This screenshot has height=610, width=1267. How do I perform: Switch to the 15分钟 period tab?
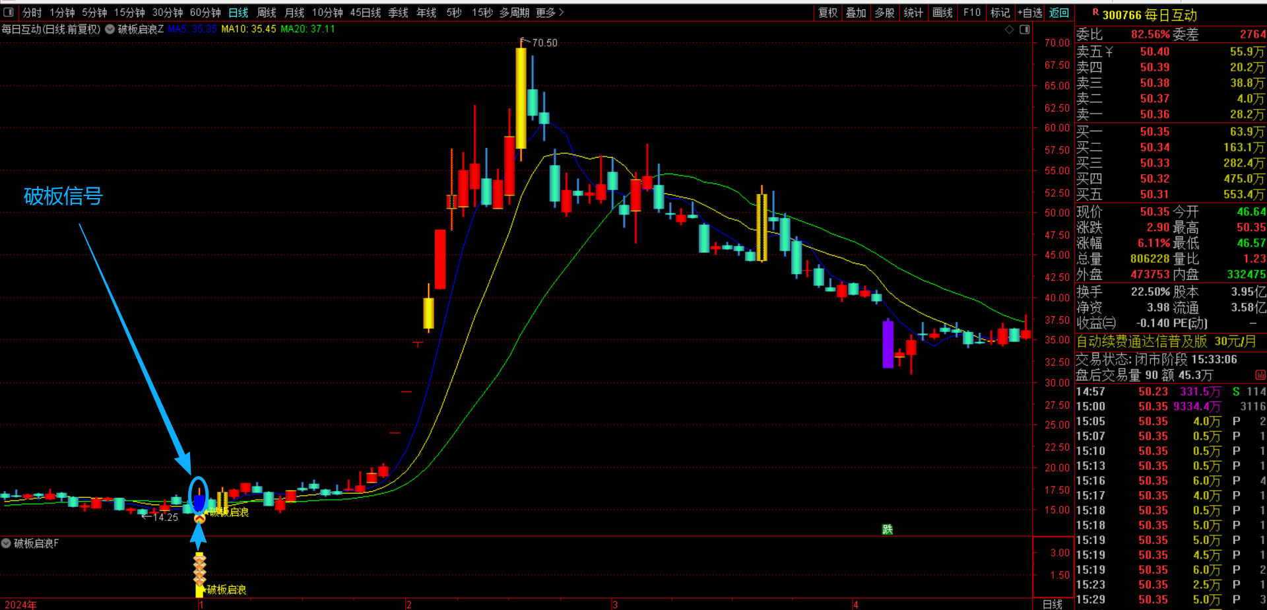(129, 13)
